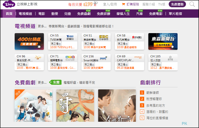Image resolution: width=199 pixels, height=128 pixels.
Task: Open CH 69 CATCHPLAY channel card
Action: pos(130,62)
